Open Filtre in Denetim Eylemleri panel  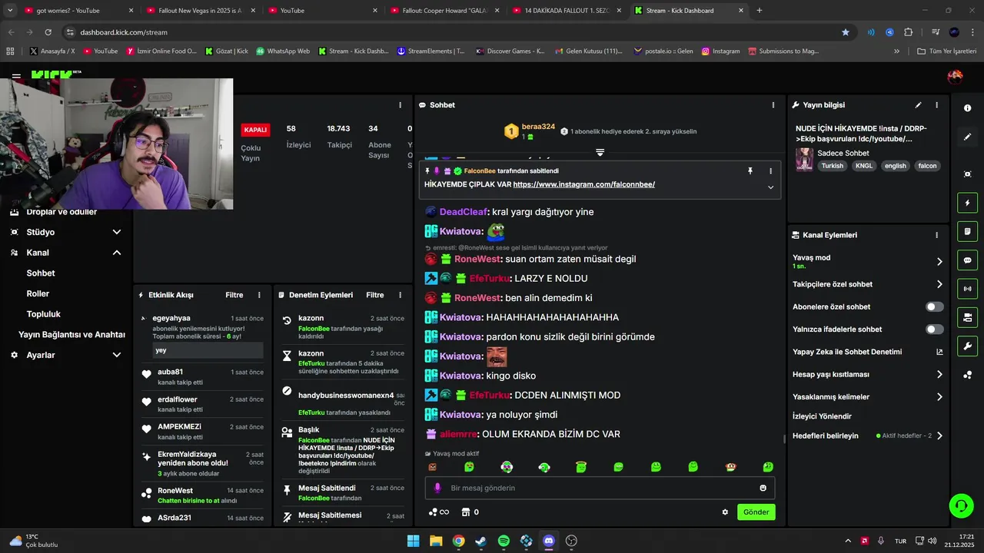click(375, 295)
